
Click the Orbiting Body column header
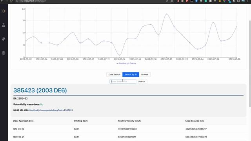pos(81,121)
